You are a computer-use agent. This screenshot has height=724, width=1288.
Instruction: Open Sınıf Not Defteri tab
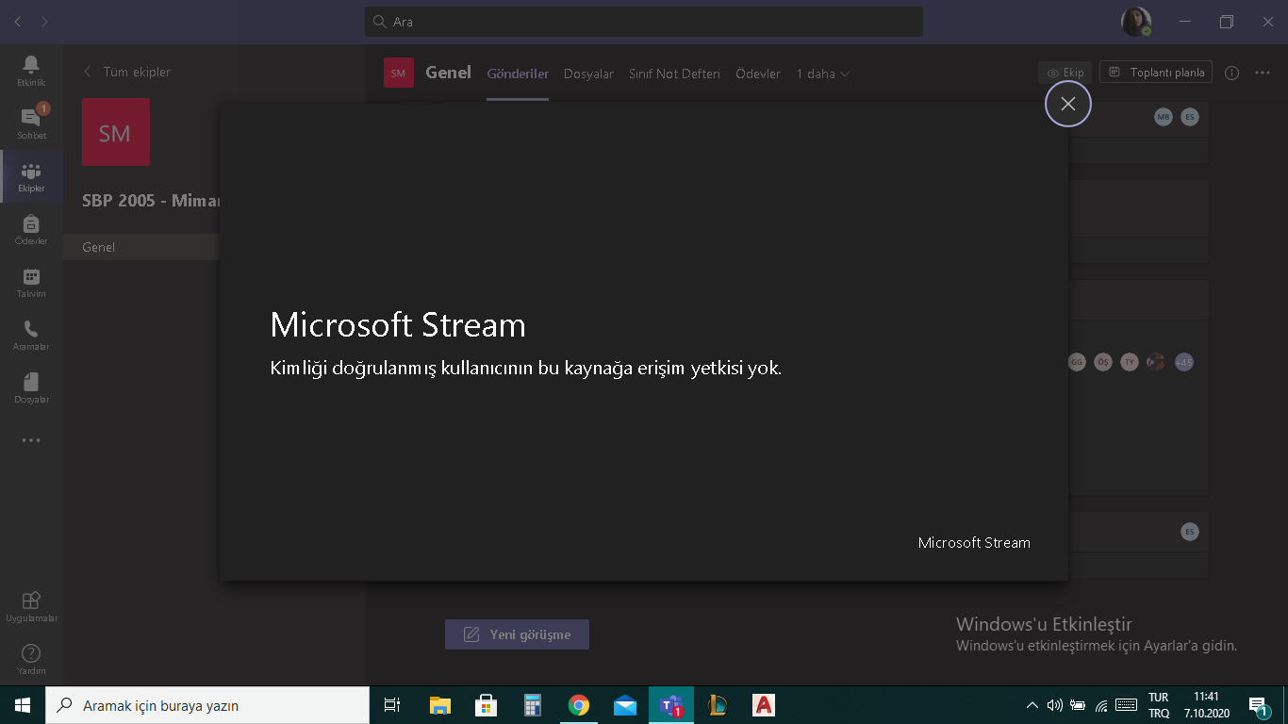[x=674, y=74]
